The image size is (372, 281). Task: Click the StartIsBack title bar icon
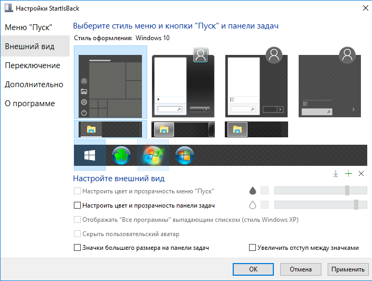click(9, 8)
